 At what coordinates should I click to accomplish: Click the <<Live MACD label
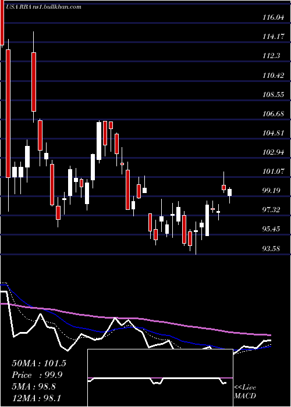245,391
